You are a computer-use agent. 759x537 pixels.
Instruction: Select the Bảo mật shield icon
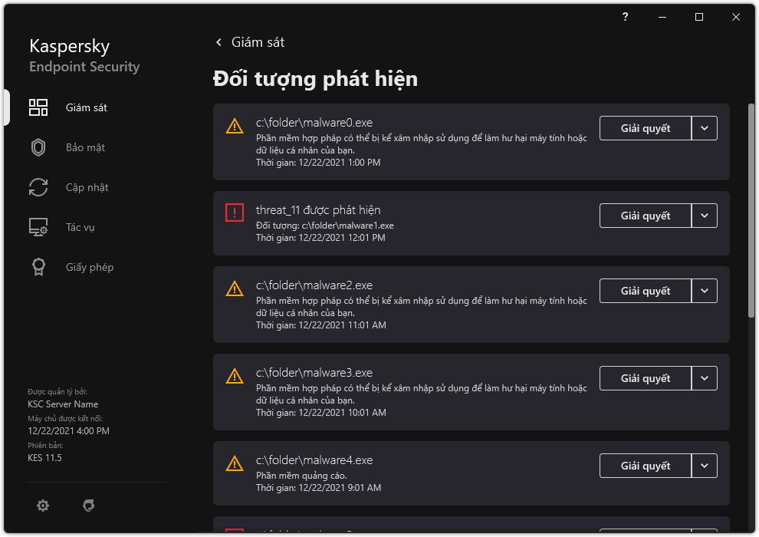point(38,147)
